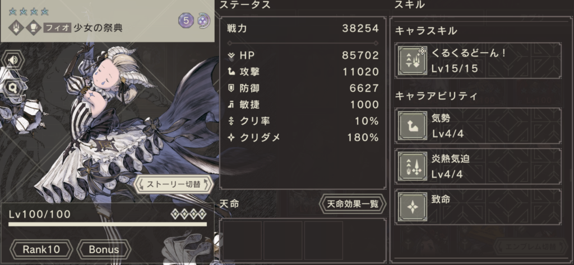Toggle ストーリー切替 story switch

[x=174, y=184]
